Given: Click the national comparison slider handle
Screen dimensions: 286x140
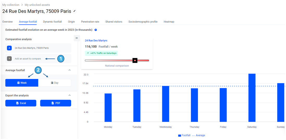Looking at the screenshot, I should click(135, 60).
